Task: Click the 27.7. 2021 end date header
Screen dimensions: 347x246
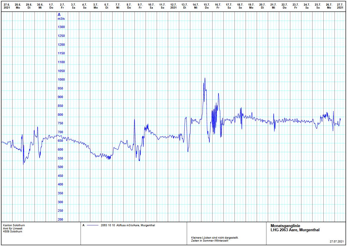Action: pos(340,6)
